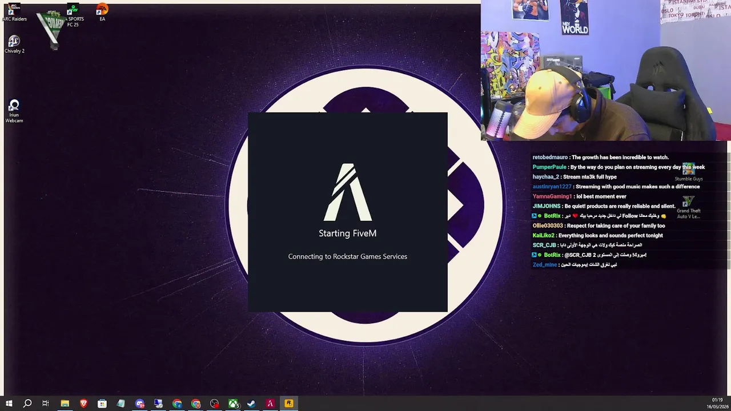Switch to the first Chrome taskbar icon
The width and height of the screenshot is (731, 411).
point(177,404)
